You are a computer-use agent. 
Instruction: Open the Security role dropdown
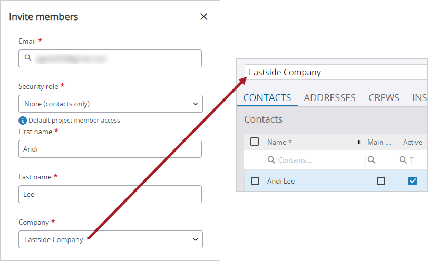coord(111,104)
